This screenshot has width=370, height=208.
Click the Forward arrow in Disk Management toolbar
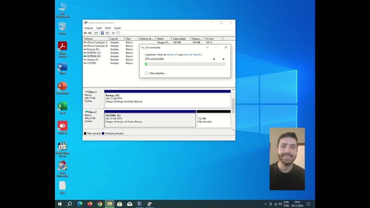click(90, 33)
